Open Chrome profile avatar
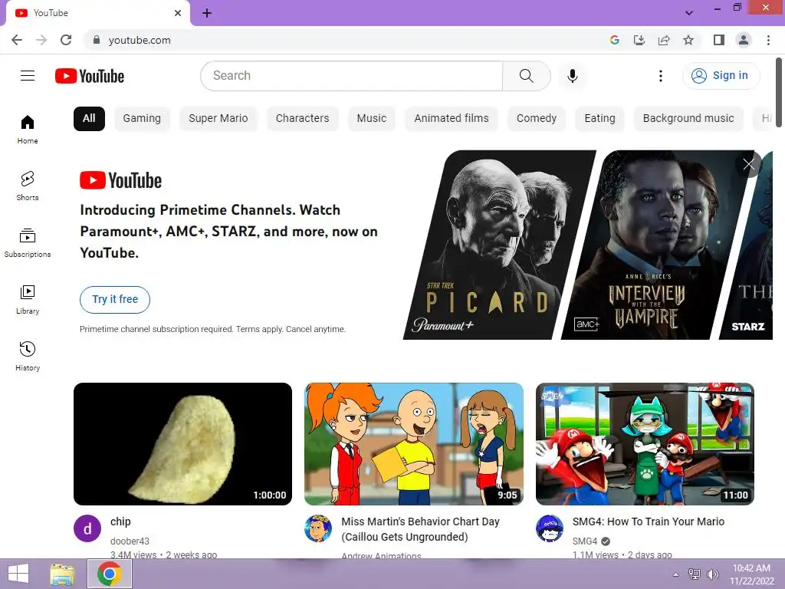The image size is (785, 589). tap(744, 40)
